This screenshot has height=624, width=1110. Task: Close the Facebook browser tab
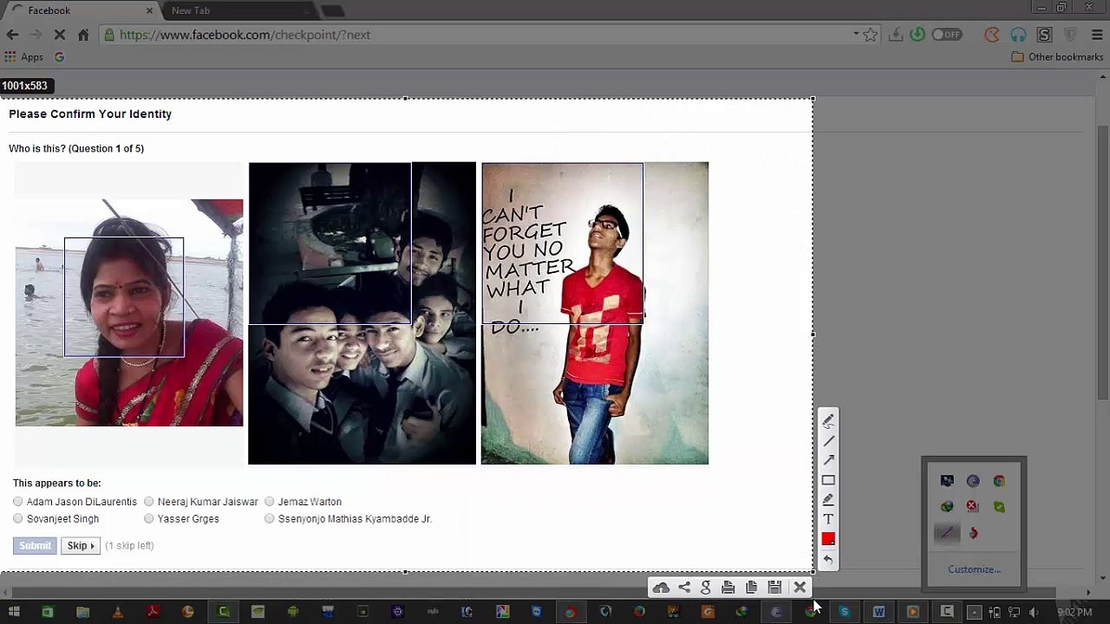149,10
